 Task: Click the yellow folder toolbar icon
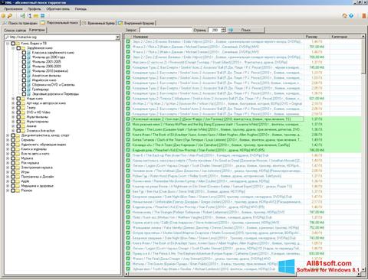36,16
